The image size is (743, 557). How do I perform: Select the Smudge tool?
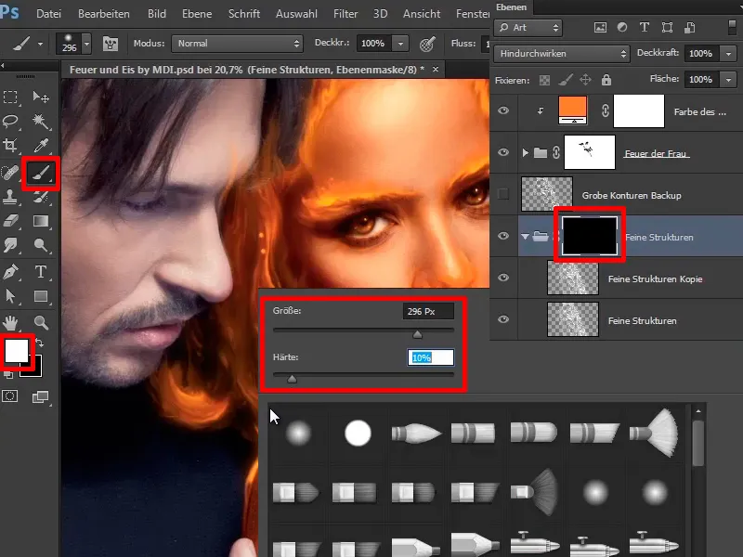10,244
